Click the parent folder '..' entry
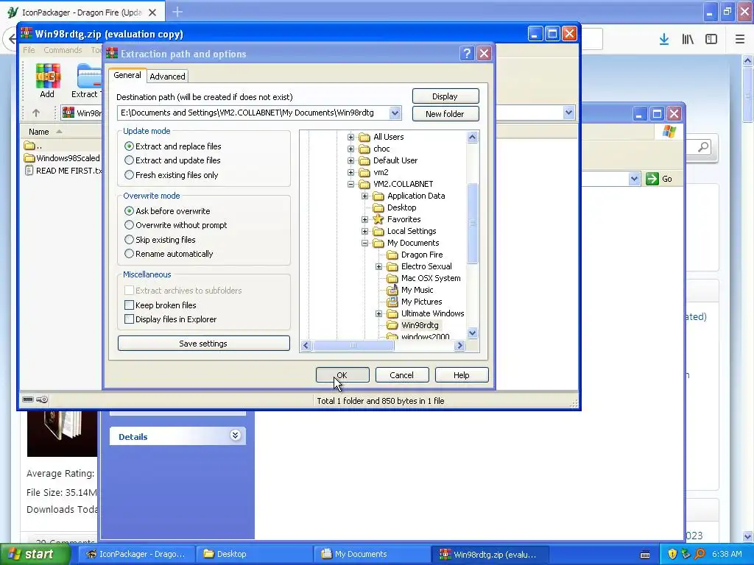 pos(32,145)
